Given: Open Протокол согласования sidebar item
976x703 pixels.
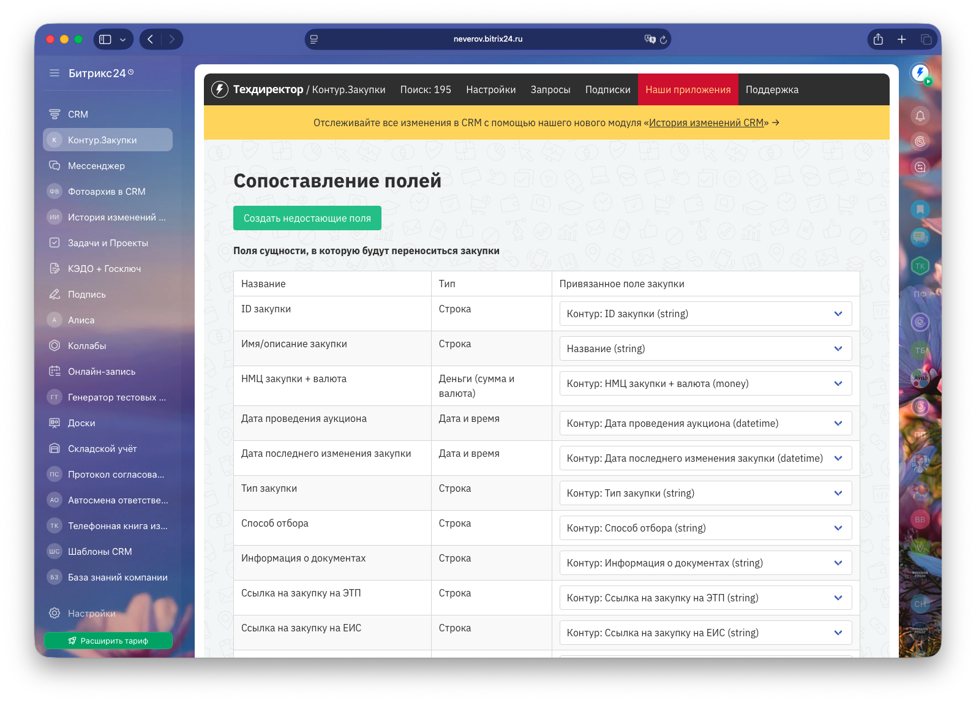Looking at the screenshot, I should 108,475.
